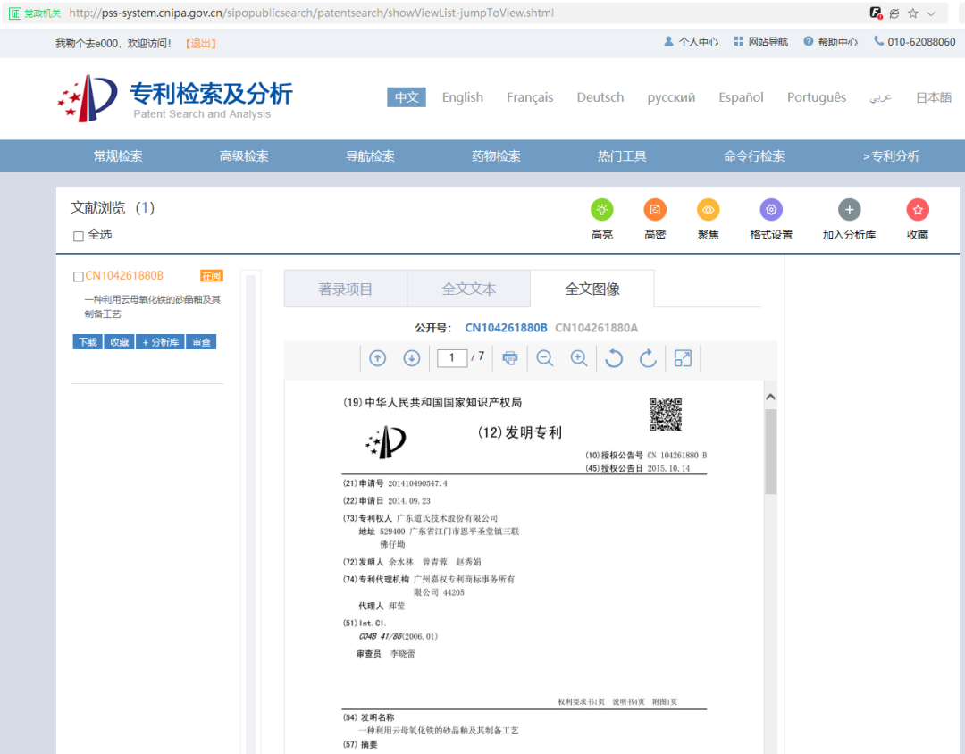This screenshot has width=965, height=754.
Task: Rotate the document page counterclockwise
Action: tap(613, 357)
